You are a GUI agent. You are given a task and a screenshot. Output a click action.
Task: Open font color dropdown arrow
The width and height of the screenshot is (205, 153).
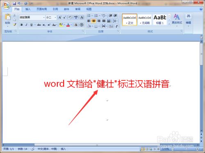(x=71, y=25)
